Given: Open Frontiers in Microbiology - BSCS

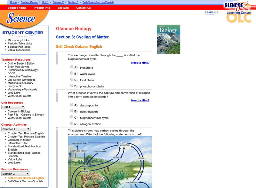Looking at the screenshot, I should (x=23, y=72).
